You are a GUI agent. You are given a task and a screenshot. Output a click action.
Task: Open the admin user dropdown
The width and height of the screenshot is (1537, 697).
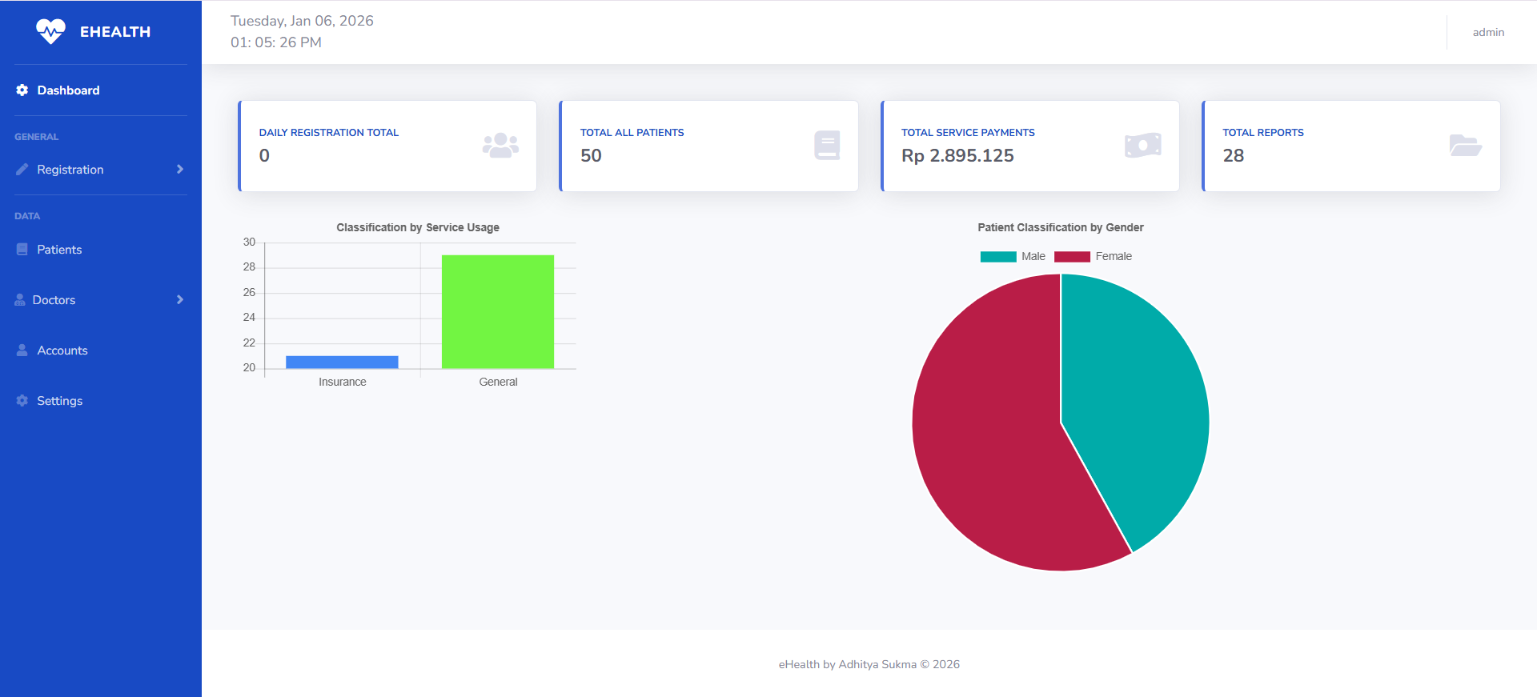1487,33
